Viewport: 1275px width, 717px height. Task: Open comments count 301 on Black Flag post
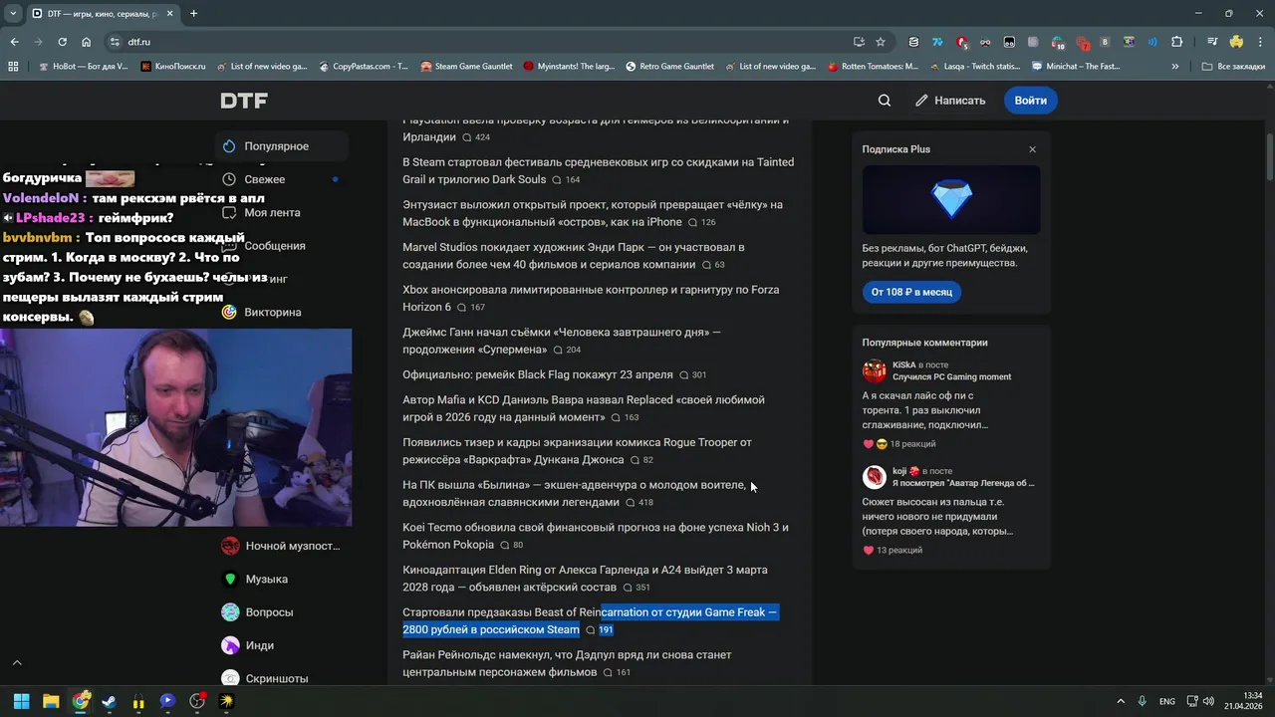tap(693, 375)
